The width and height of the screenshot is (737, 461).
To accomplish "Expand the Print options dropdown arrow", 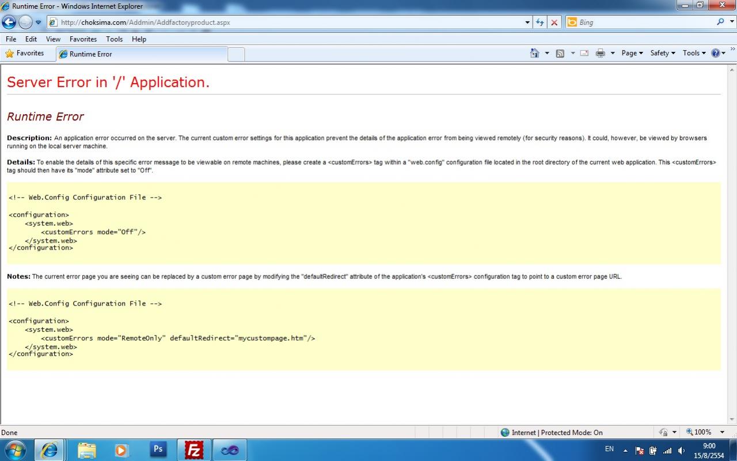I will coord(613,53).
